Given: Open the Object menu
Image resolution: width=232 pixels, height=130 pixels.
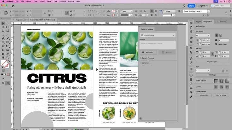Looking at the screenshot, I should 42,1.
